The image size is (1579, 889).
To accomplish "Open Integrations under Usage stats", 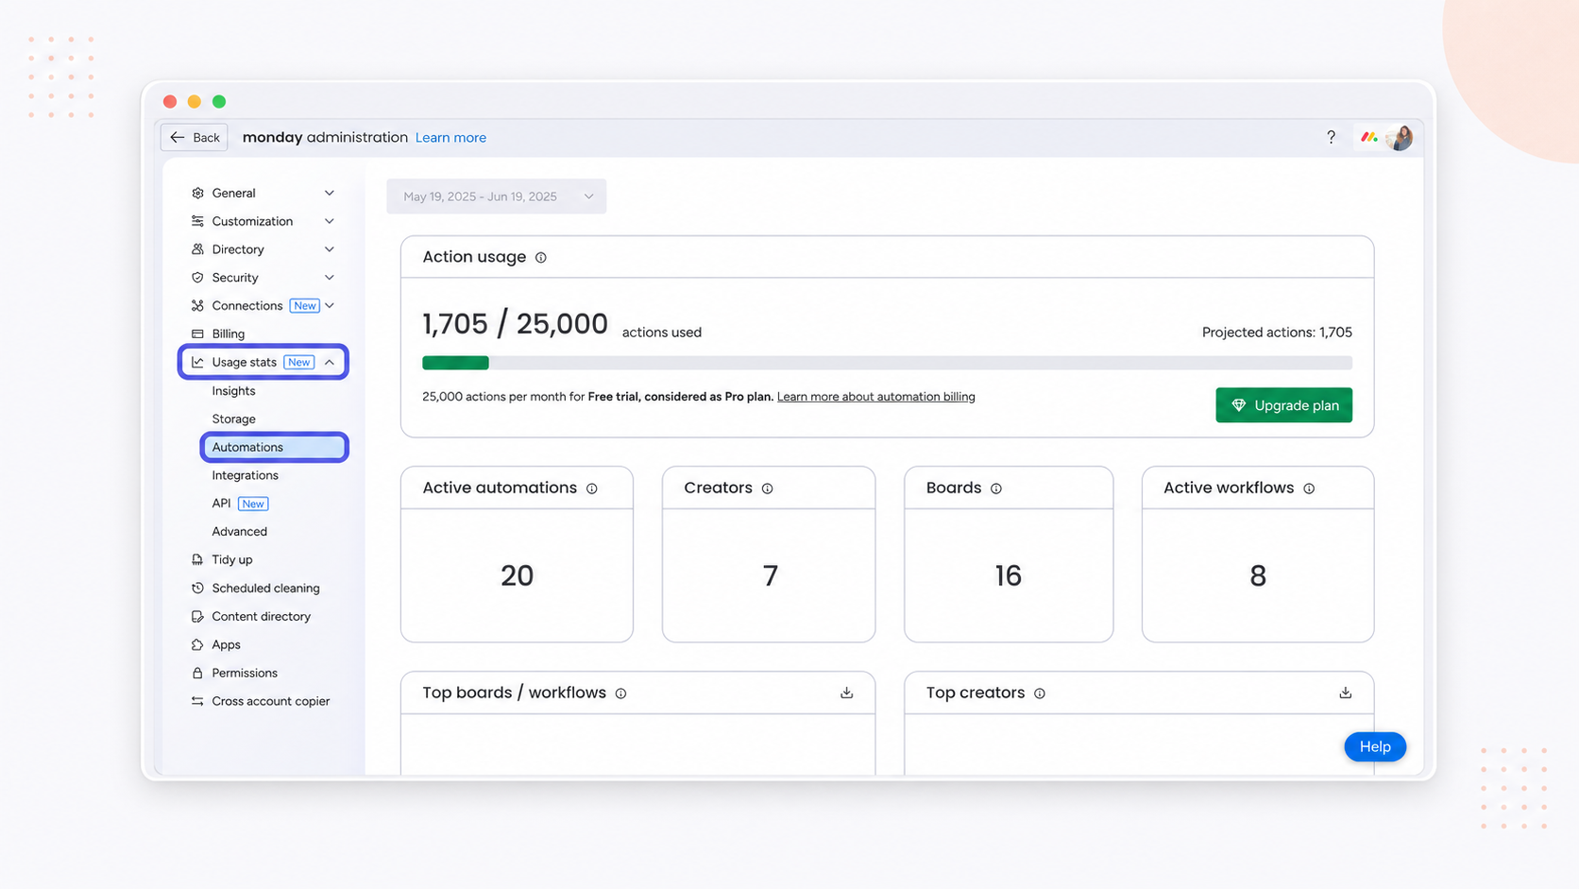I will 245,476.
